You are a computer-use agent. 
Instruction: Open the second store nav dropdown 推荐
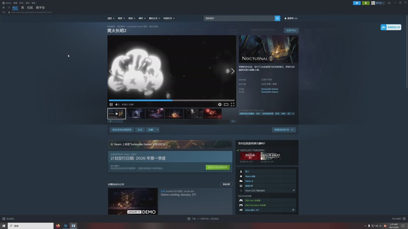pos(121,18)
